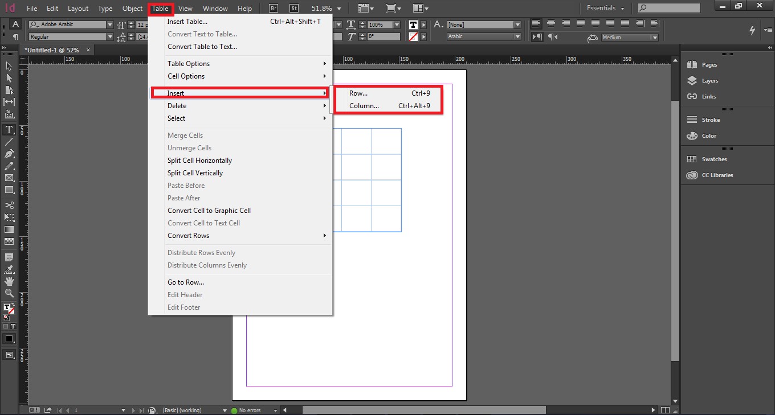
Task: Toggle align left paragraph button
Action: point(536,24)
